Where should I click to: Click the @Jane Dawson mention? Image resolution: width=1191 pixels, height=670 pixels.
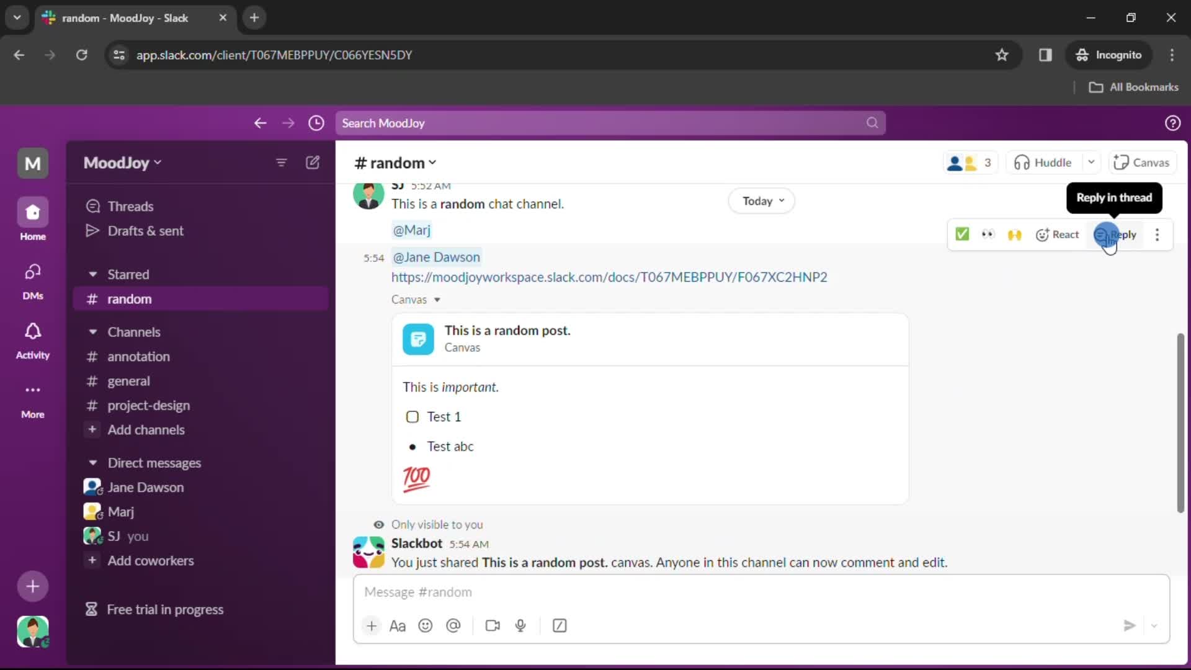437,256
